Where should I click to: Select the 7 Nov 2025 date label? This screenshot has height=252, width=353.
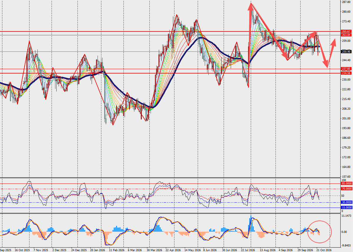[41, 250]
